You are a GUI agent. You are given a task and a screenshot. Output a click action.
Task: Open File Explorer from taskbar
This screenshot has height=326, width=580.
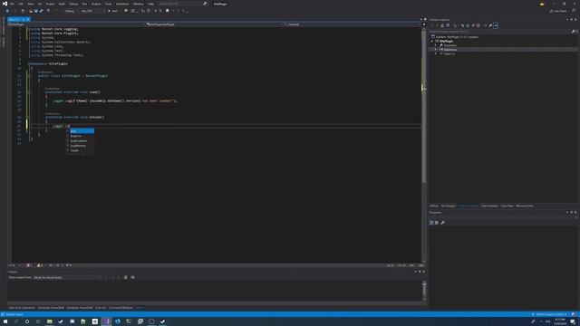point(49,321)
